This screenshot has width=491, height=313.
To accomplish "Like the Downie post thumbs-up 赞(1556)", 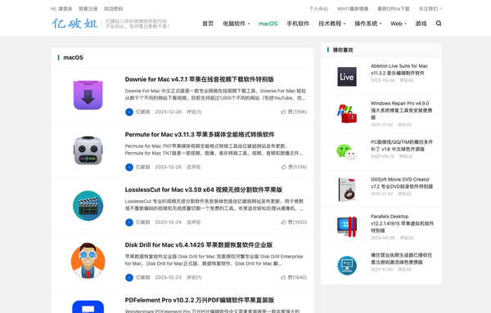I will [294, 112].
